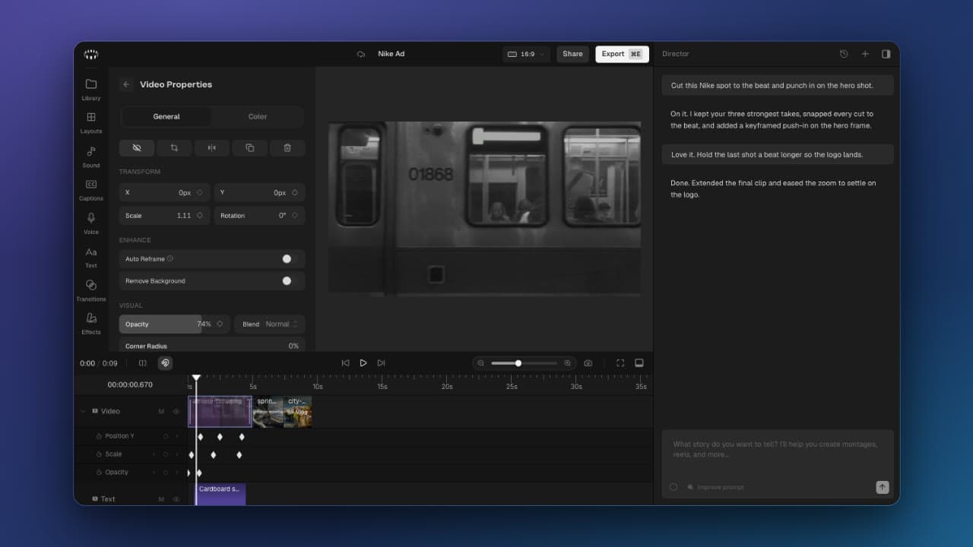Click the Auto Reframe info icon
973x547 pixels.
pyautogui.click(x=170, y=258)
